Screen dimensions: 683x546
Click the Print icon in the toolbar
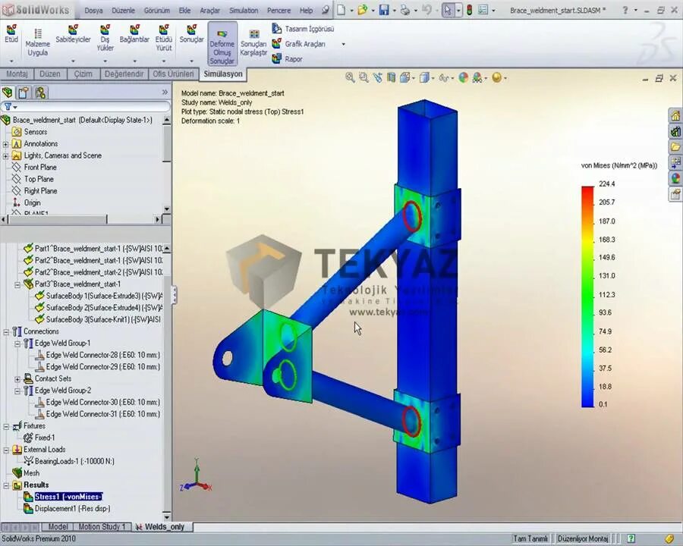[x=405, y=8]
